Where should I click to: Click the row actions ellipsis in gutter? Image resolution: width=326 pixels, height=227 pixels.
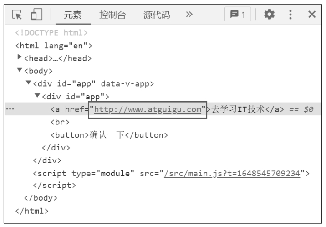pos(9,110)
